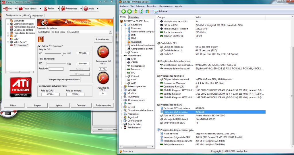Click Campo column header
Viewport: 294px width, 155px height.
tap(175, 17)
